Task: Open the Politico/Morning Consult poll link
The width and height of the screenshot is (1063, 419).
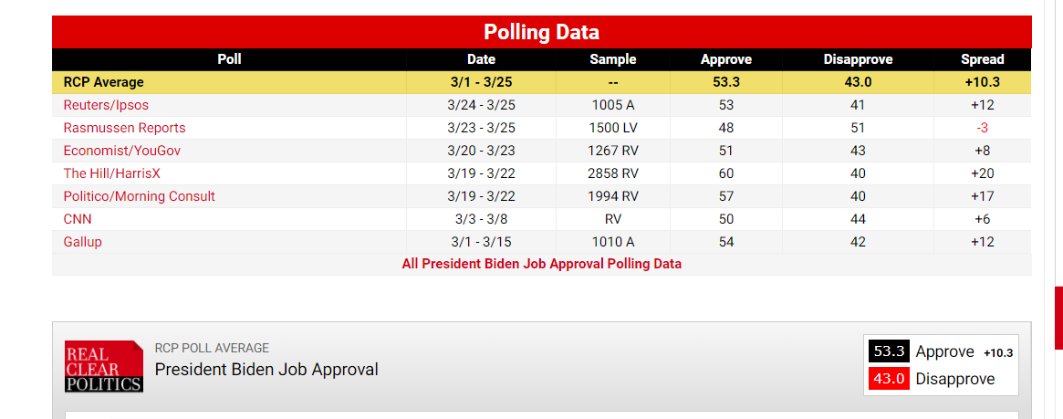Action: 139,196
